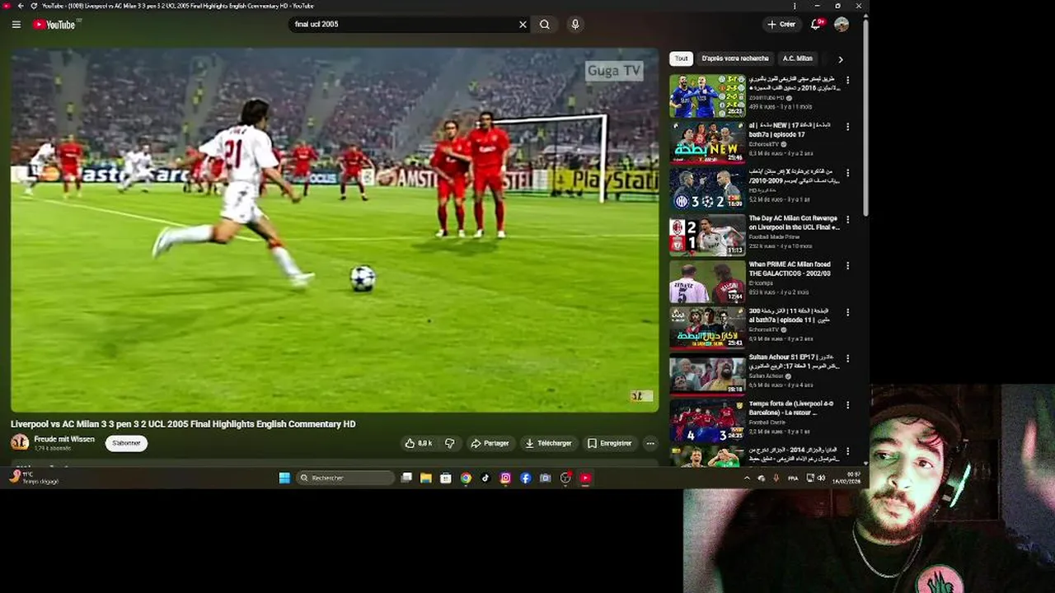Clear the search box with the X icon
This screenshot has height=593, width=1055.
(523, 25)
